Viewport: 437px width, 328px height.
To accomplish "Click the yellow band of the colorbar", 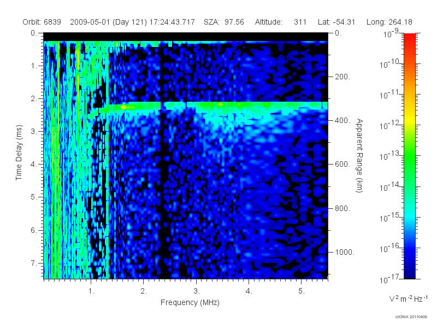I will pos(410,119).
